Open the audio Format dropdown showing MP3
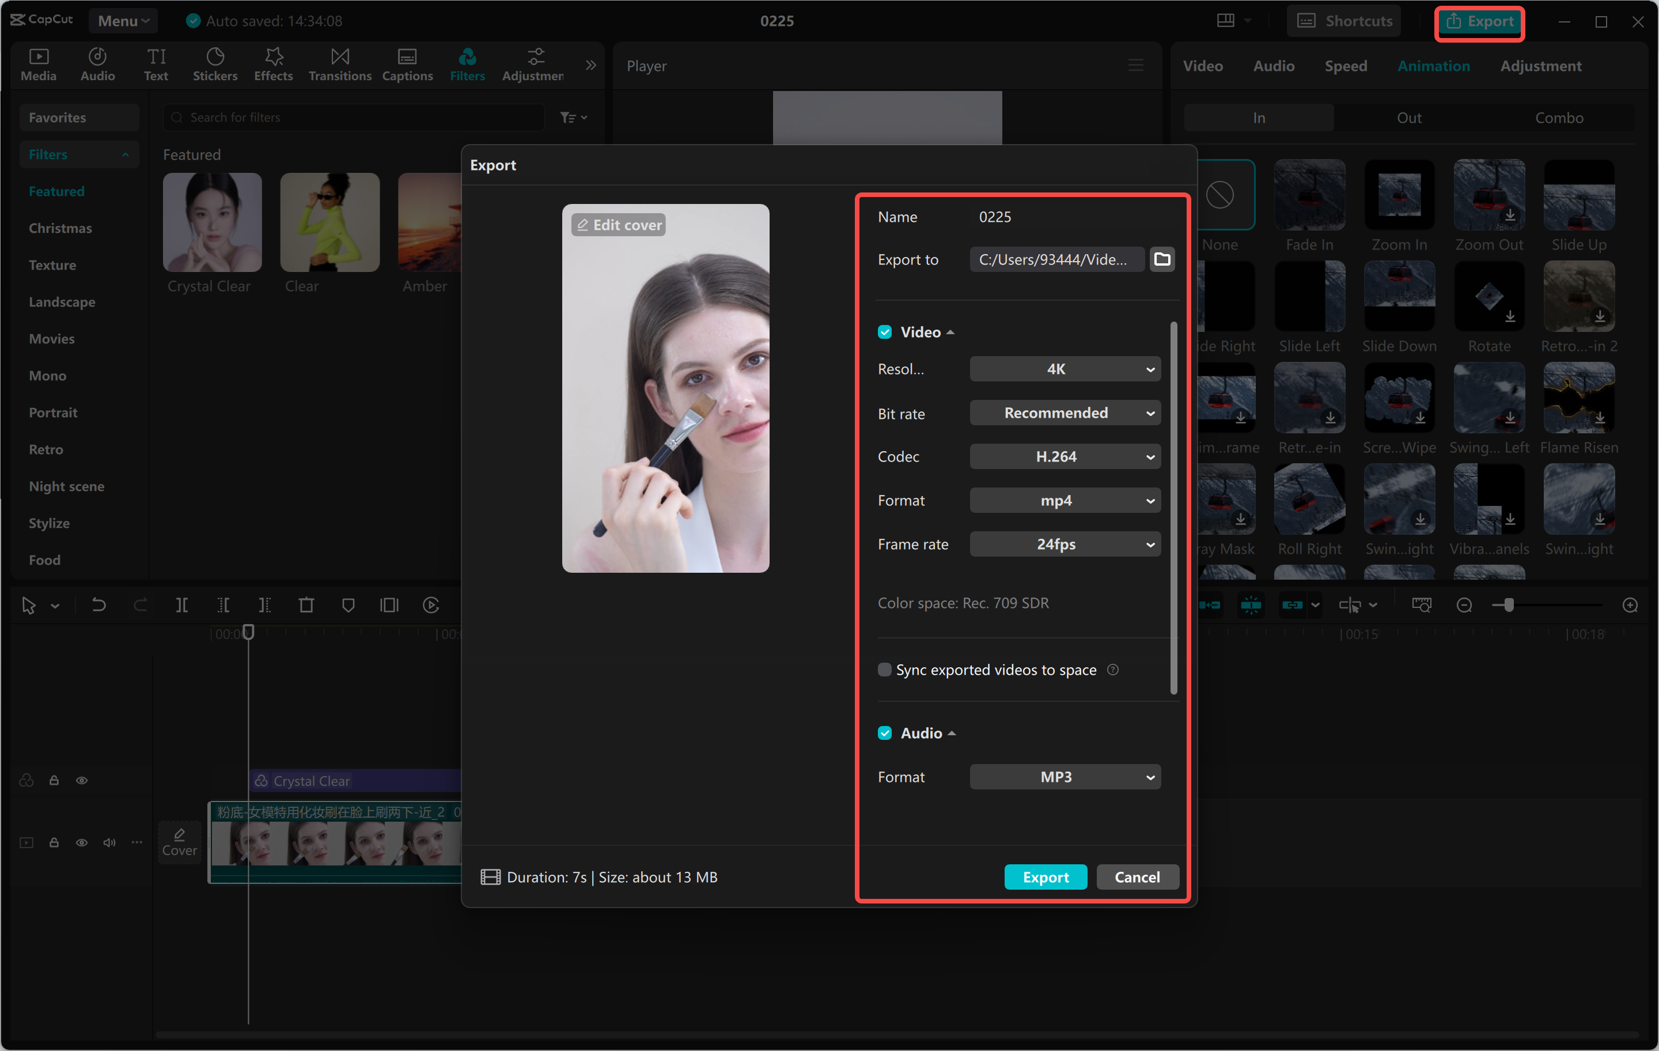1659x1051 pixels. tap(1065, 777)
